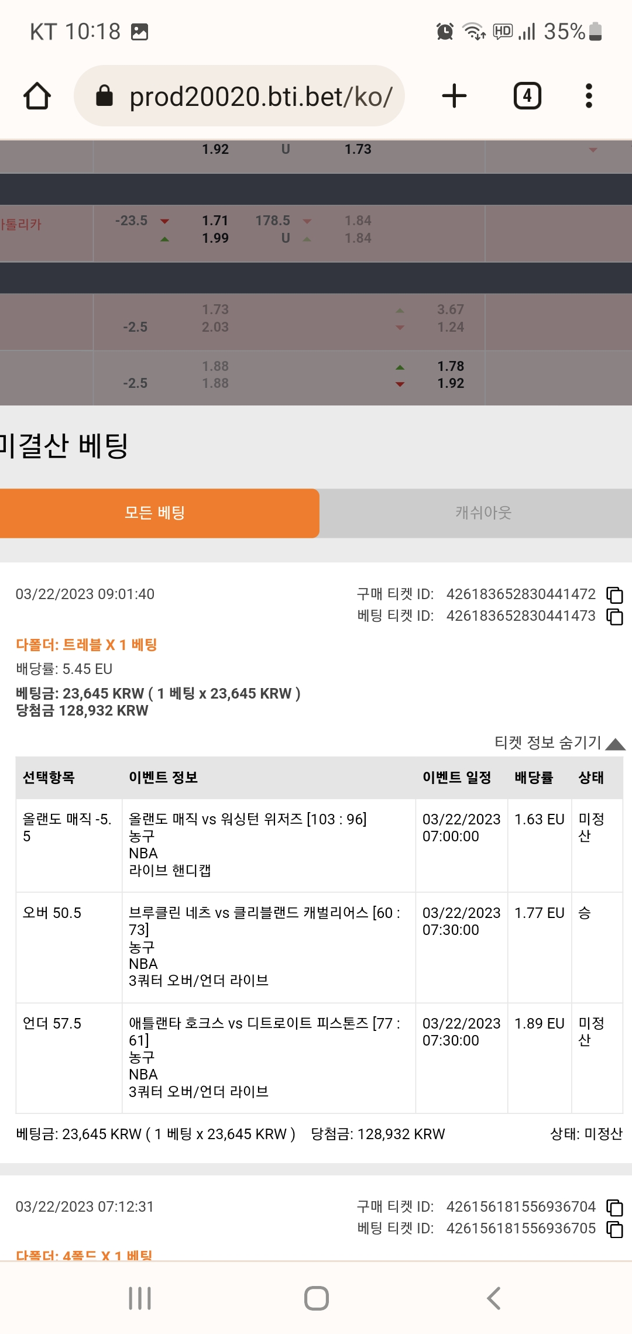Switch to the 캐쉬아웃 tab
The image size is (632, 1334).
click(483, 513)
